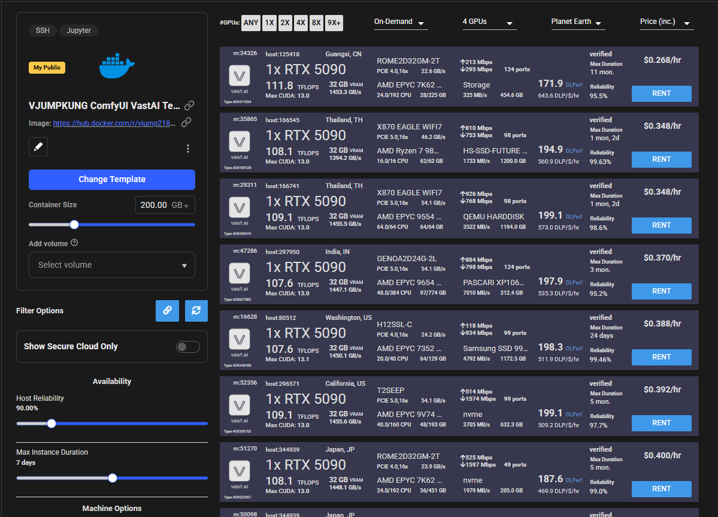Click the help icon next to Add volume
This screenshot has height=517, width=718.
(74, 243)
